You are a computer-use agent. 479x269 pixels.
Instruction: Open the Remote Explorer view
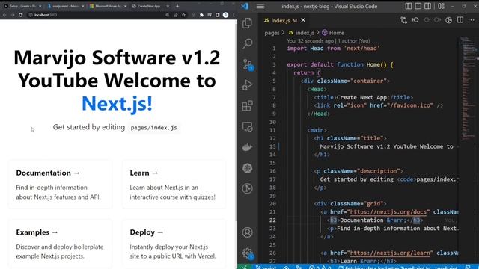248,126
